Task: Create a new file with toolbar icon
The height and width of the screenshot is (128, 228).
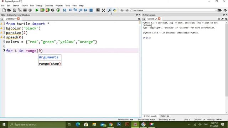Action: [x=4, y=10]
